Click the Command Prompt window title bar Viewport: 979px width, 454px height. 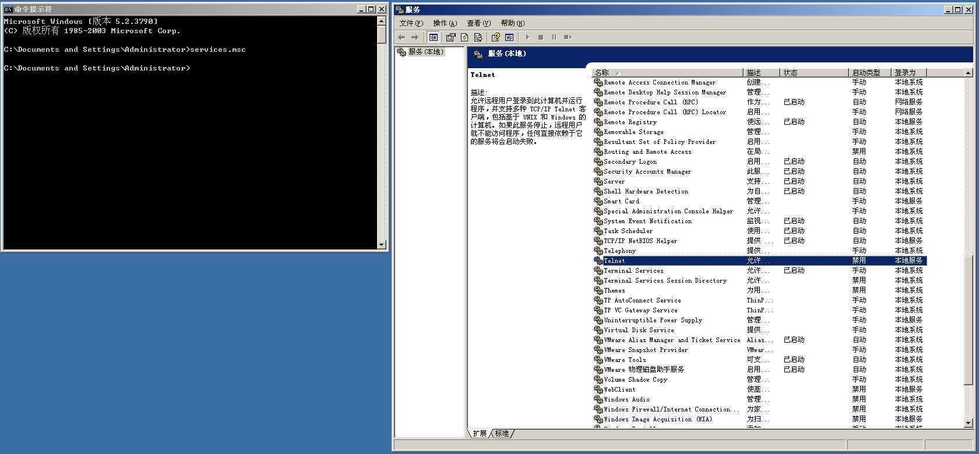194,9
